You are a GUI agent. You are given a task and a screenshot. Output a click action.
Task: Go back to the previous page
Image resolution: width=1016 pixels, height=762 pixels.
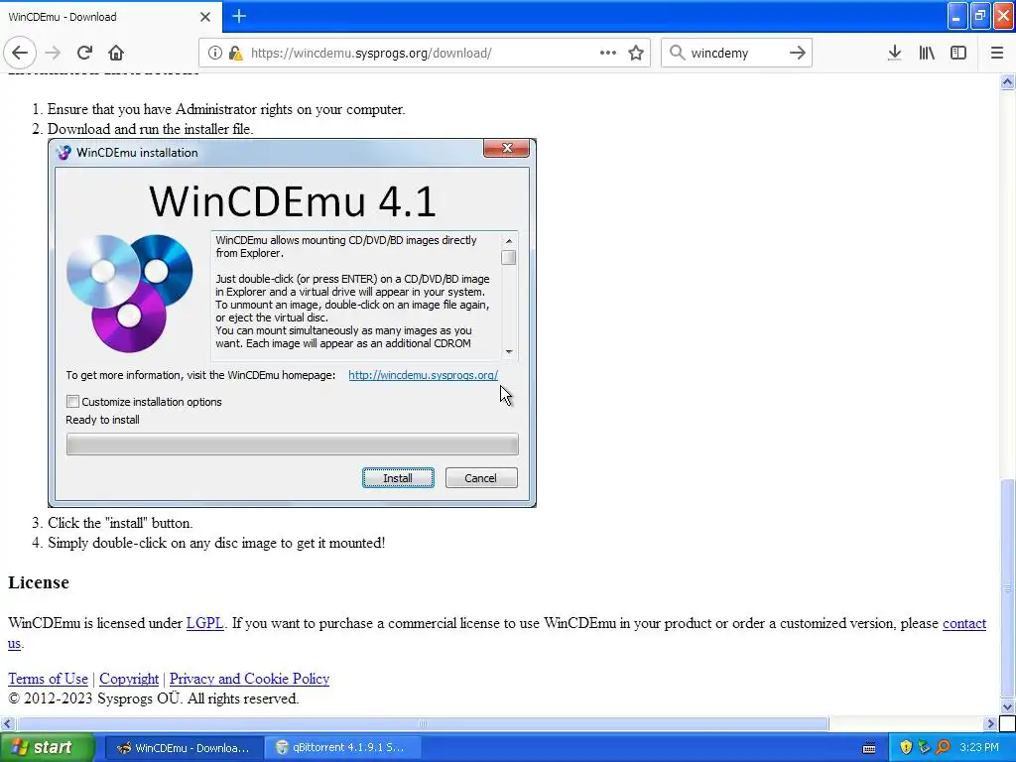pyautogui.click(x=20, y=53)
